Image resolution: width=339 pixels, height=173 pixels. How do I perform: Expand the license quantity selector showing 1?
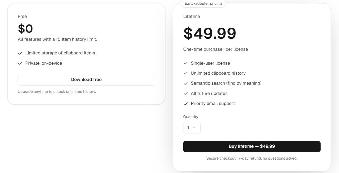[x=192, y=128]
